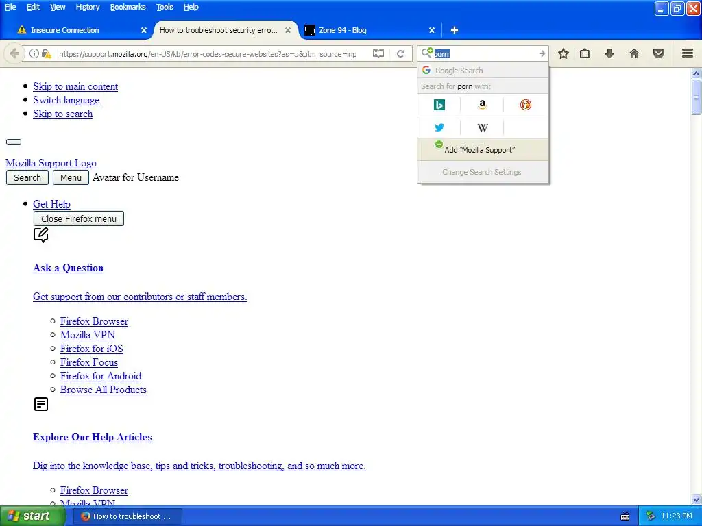Open the History menu

87,7
